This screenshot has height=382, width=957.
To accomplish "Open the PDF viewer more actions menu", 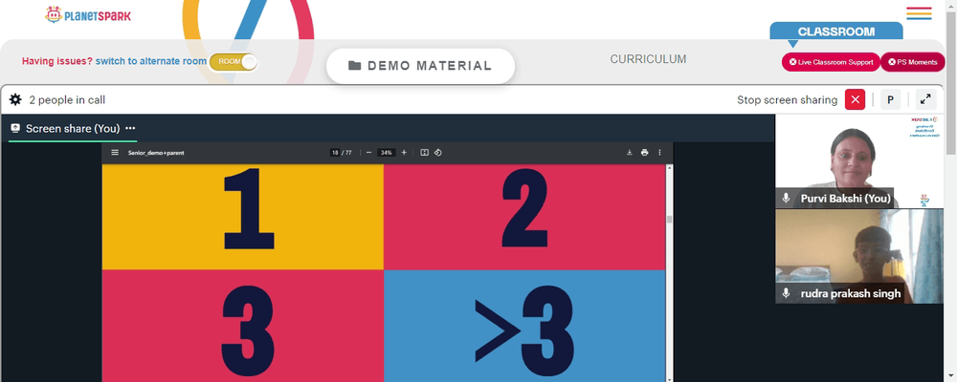I will pos(659,152).
